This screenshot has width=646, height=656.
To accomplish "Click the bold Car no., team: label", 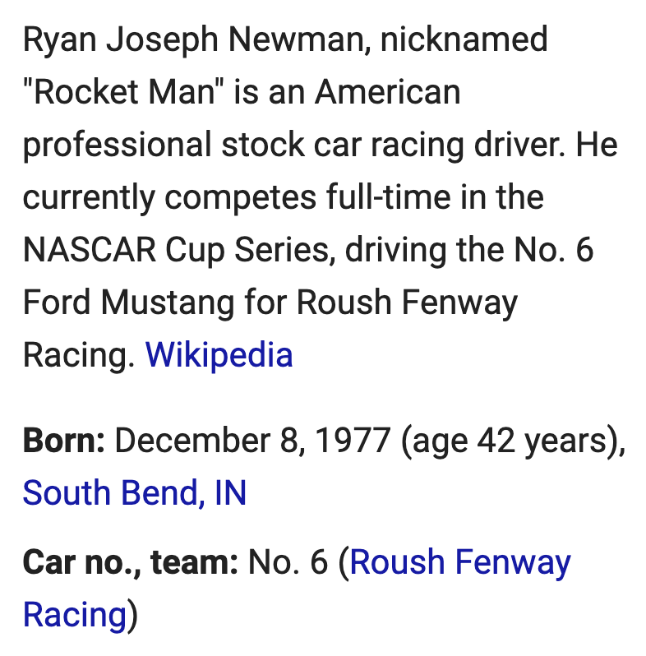I will [x=131, y=561].
